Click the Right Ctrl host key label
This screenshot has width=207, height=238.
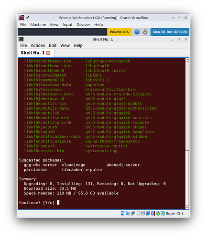pyautogui.click(x=174, y=214)
